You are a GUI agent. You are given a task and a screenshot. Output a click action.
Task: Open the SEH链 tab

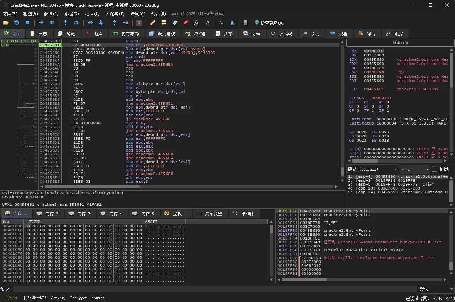pyautogui.click(x=196, y=34)
